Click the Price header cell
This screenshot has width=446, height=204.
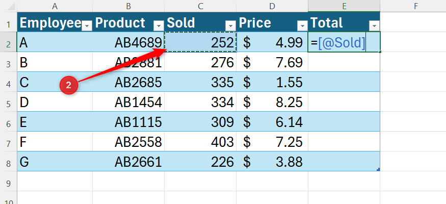[272, 22]
